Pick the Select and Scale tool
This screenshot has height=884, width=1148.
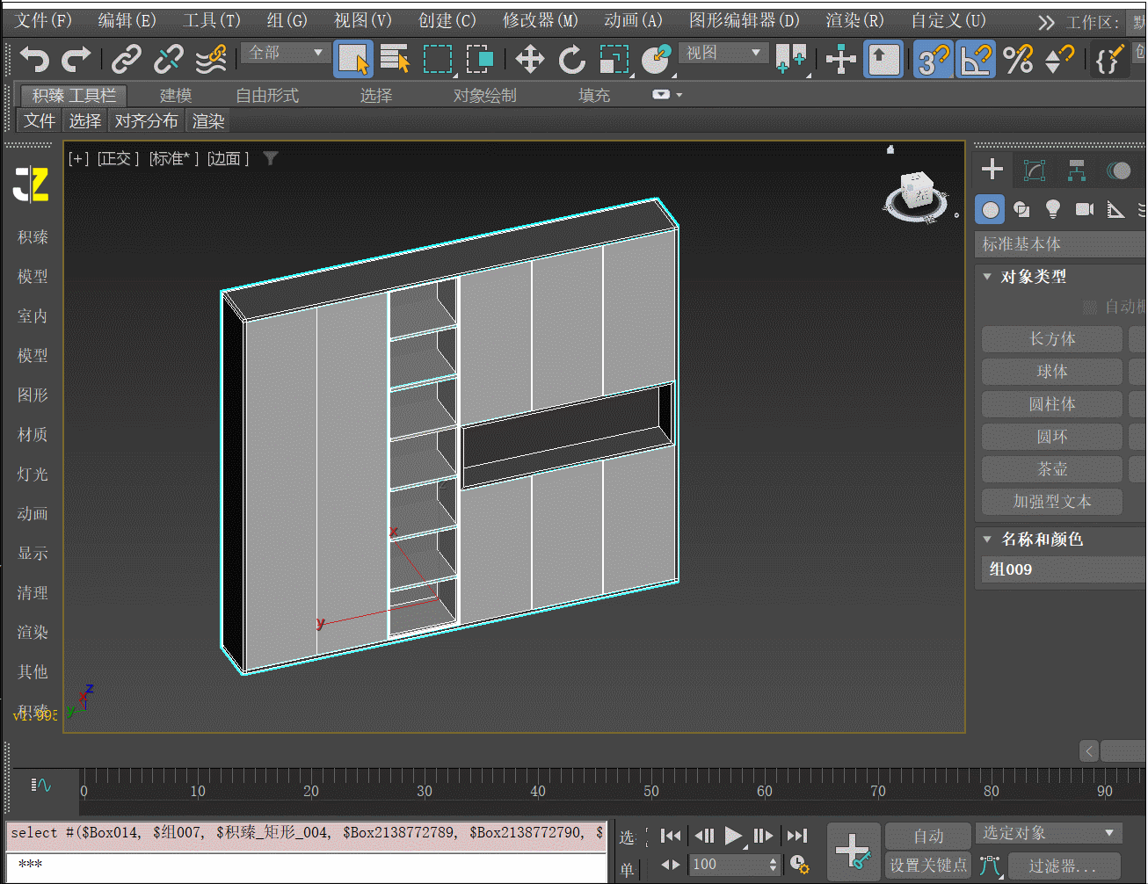click(x=614, y=60)
